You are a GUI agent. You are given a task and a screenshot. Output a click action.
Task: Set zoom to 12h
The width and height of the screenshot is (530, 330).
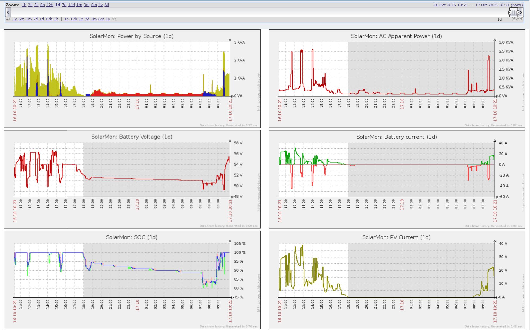point(50,5)
